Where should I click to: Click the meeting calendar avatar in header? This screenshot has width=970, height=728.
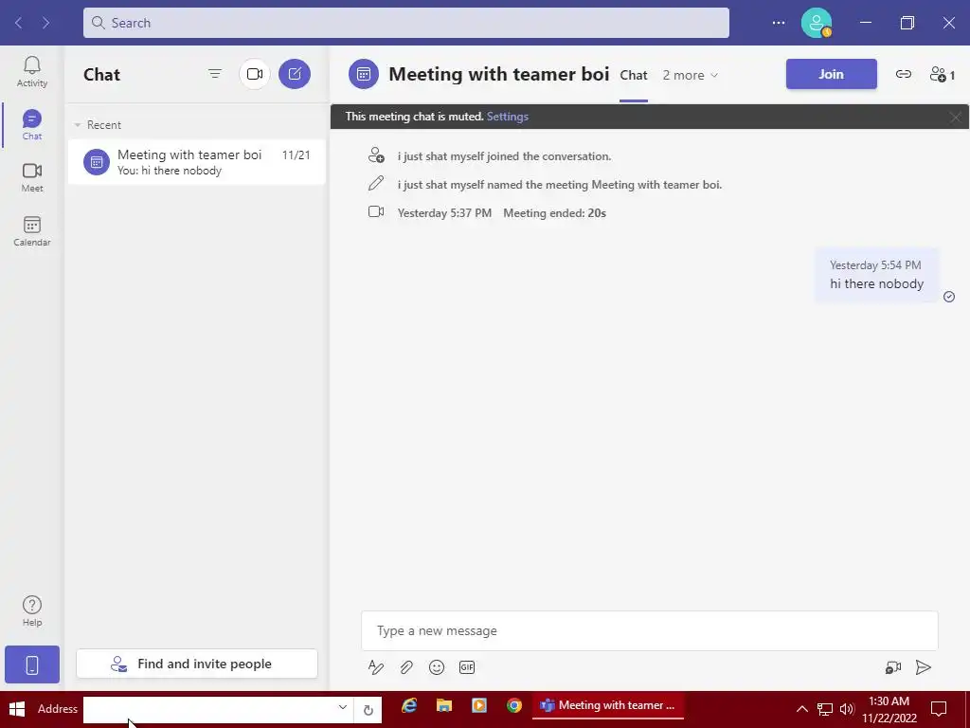[x=364, y=74]
